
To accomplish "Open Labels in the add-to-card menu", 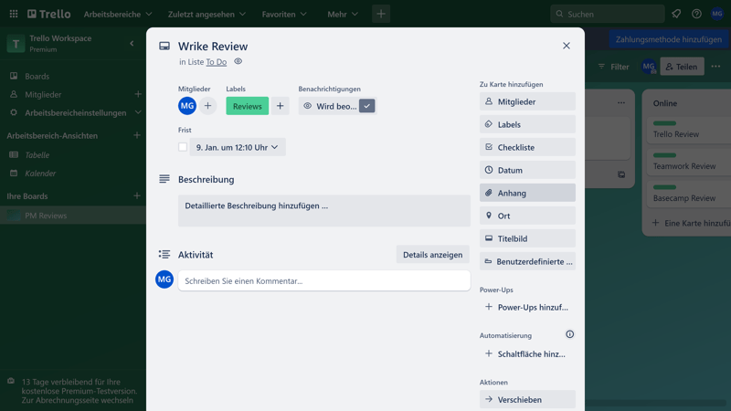I will [527, 124].
